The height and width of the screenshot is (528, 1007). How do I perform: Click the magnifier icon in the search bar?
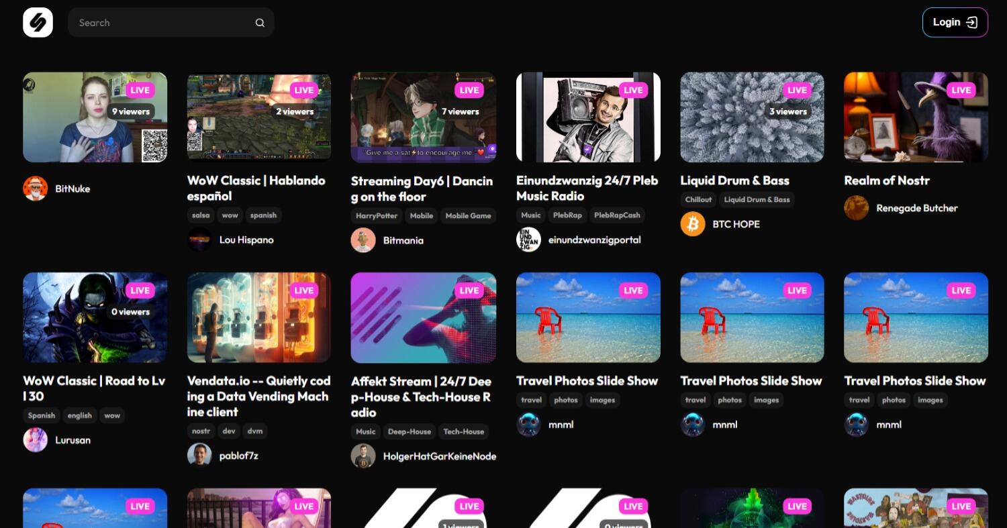point(260,23)
